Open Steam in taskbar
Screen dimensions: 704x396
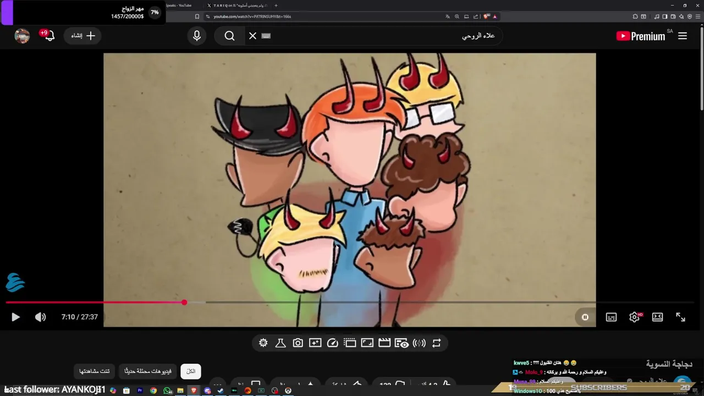click(220, 391)
